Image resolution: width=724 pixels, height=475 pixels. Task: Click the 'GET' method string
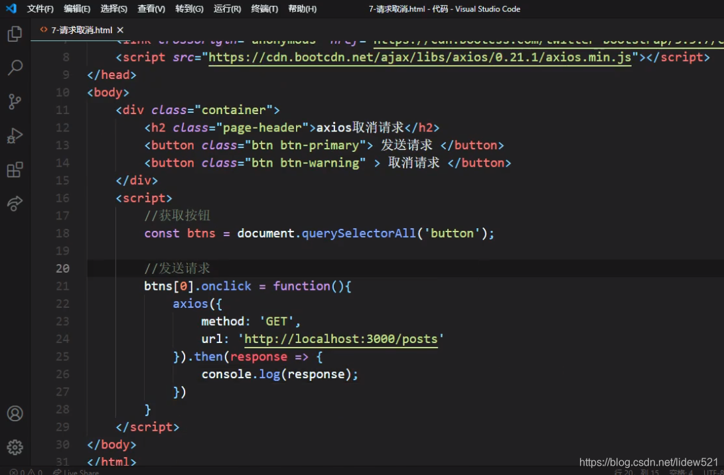pos(277,321)
